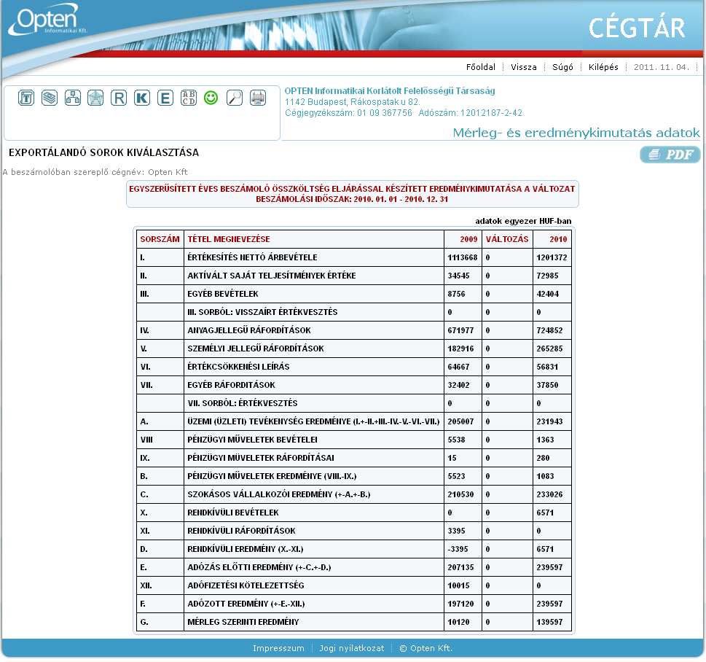
Task: Open the organization chart icon
Action: (73, 98)
